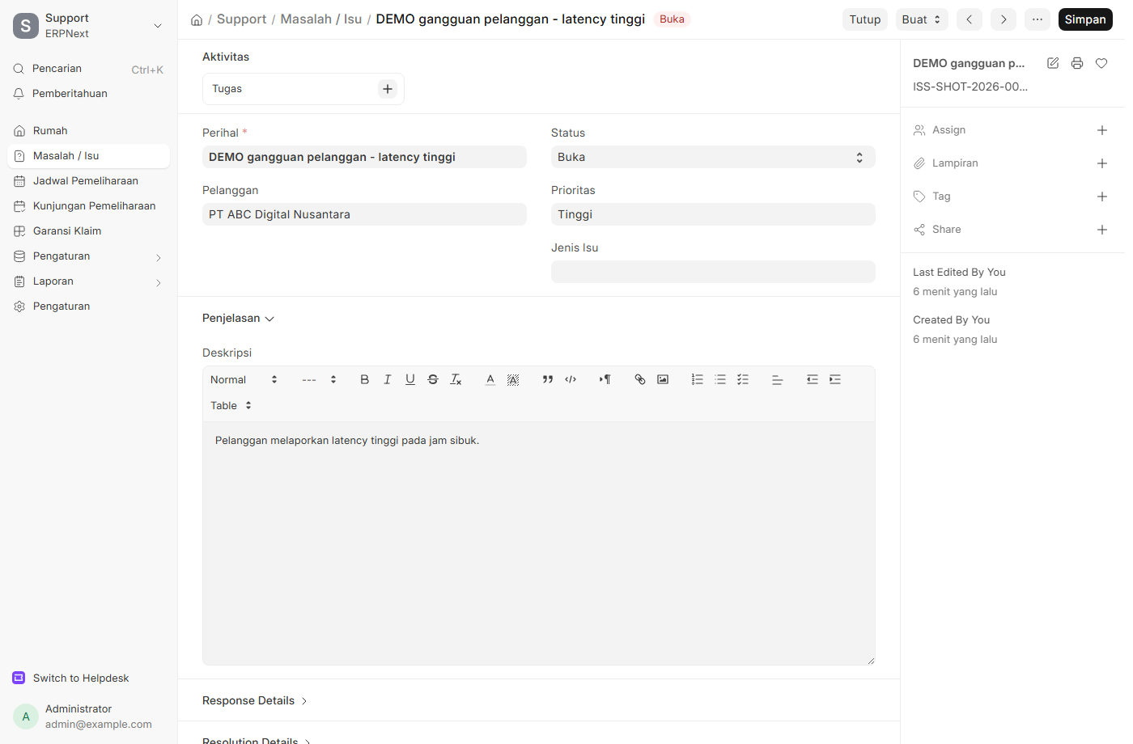Start a bulleted list

720,379
